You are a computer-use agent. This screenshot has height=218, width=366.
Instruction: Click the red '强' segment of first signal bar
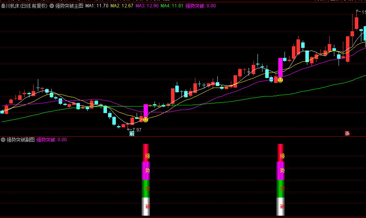click(x=146, y=153)
